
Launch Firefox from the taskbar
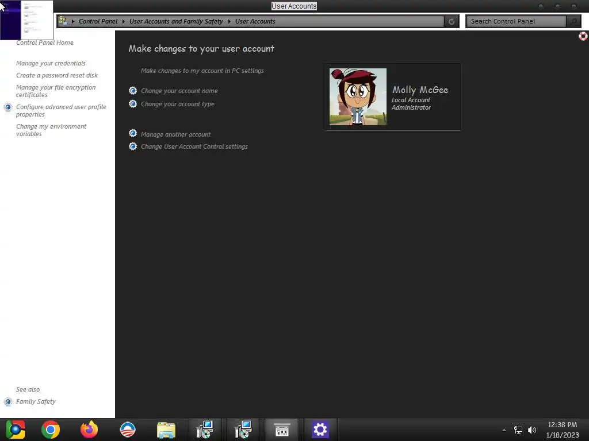coord(89,430)
